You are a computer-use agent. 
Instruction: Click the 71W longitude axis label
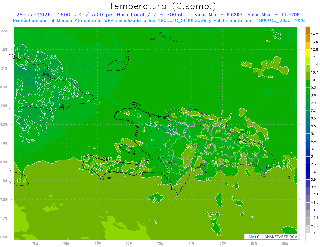pos(191,243)
